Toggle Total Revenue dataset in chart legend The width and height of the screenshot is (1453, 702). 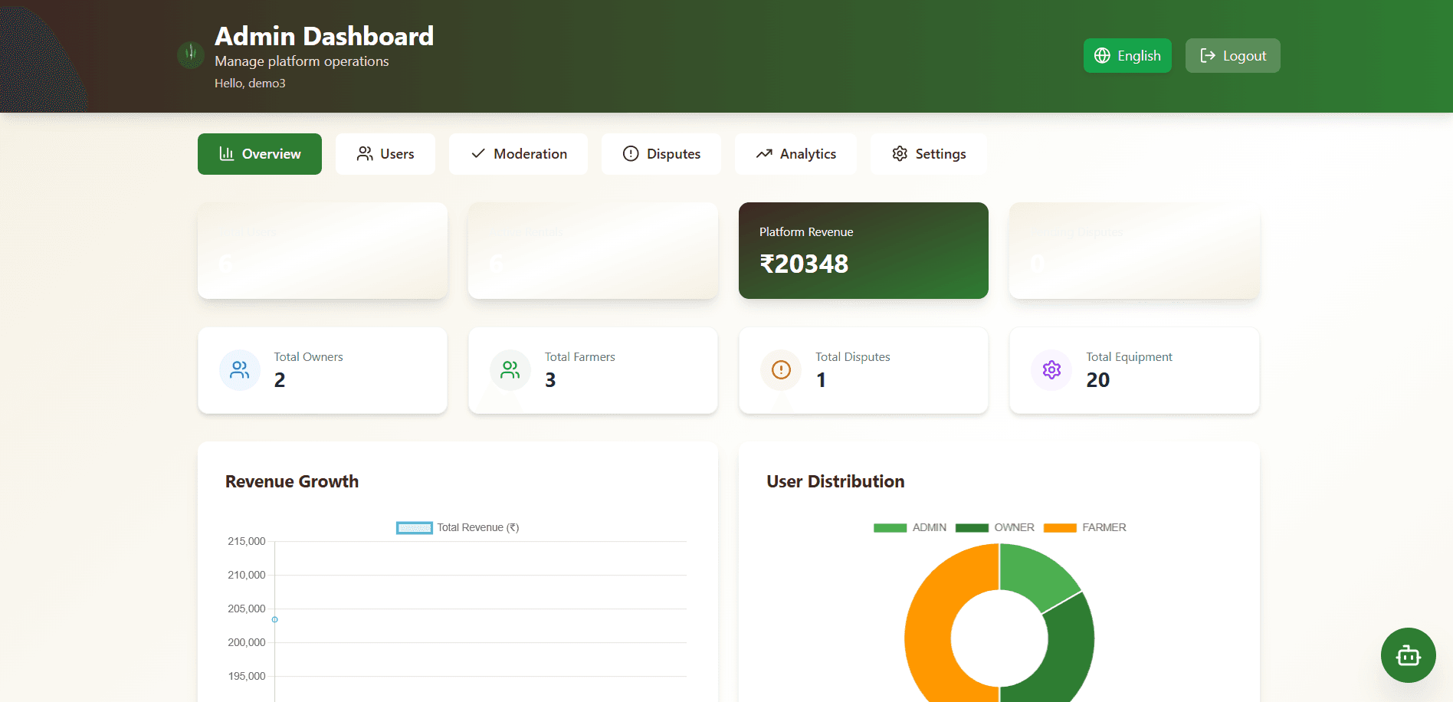point(415,528)
